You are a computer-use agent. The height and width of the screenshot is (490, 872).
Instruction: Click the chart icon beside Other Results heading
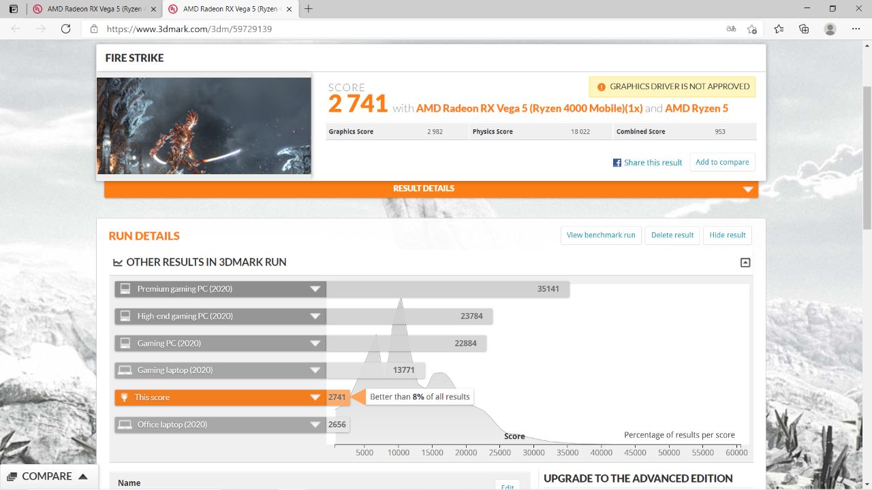118,262
